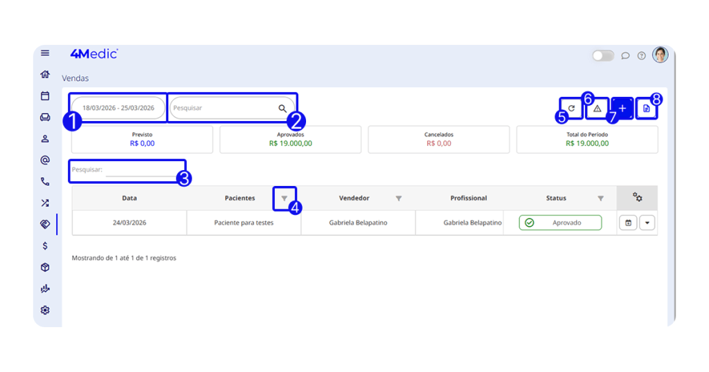This screenshot has height=372, width=709.
Task: Click the export document icon button
Action: pyautogui.click(x=647, y=109)
